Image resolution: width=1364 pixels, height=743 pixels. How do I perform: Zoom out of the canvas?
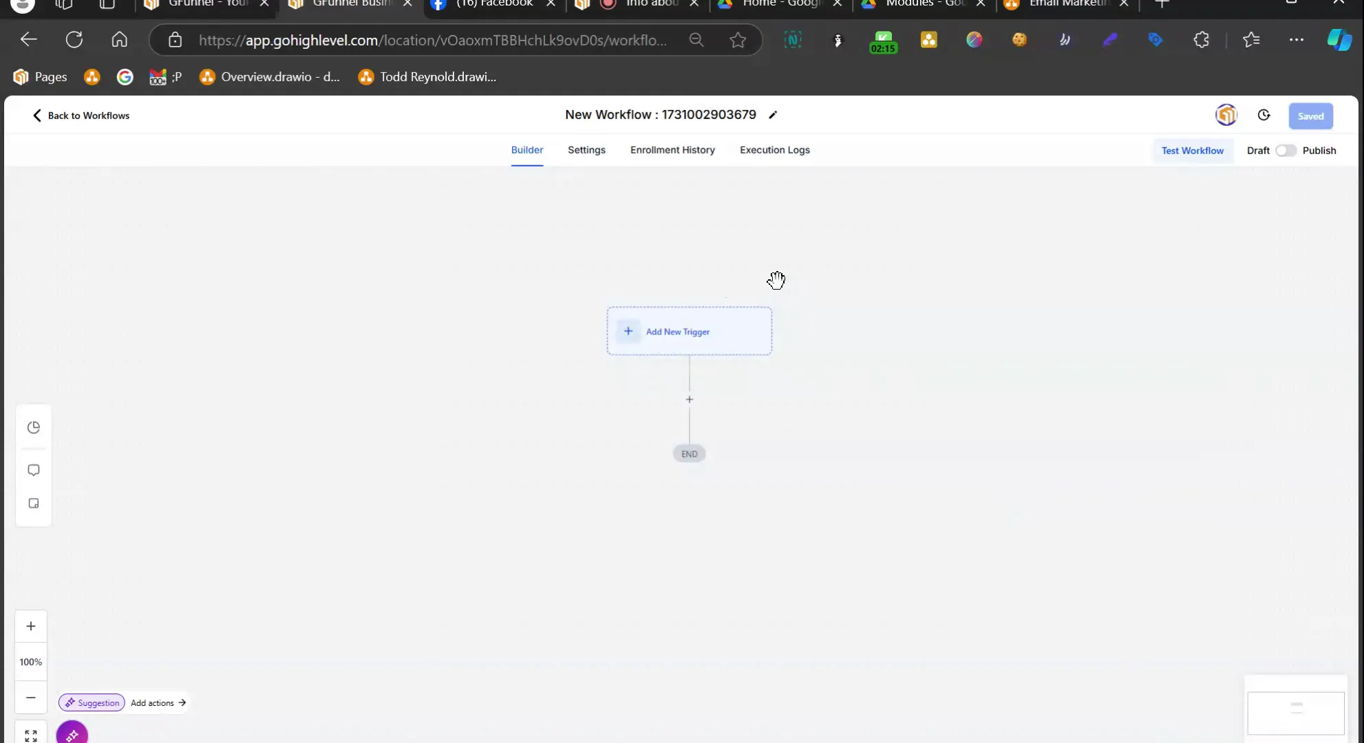tap(31, 697)
